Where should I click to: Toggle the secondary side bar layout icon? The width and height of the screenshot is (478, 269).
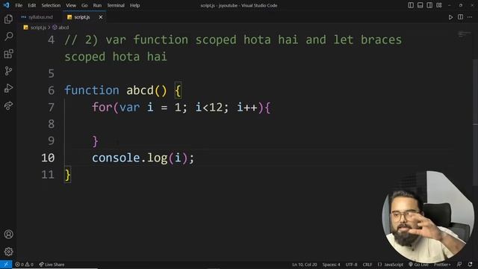click(429, 5)
